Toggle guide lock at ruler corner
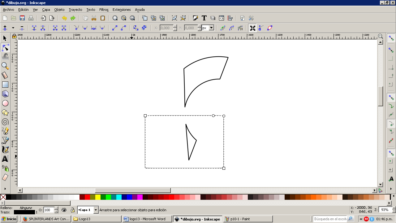 coord(14,36)
